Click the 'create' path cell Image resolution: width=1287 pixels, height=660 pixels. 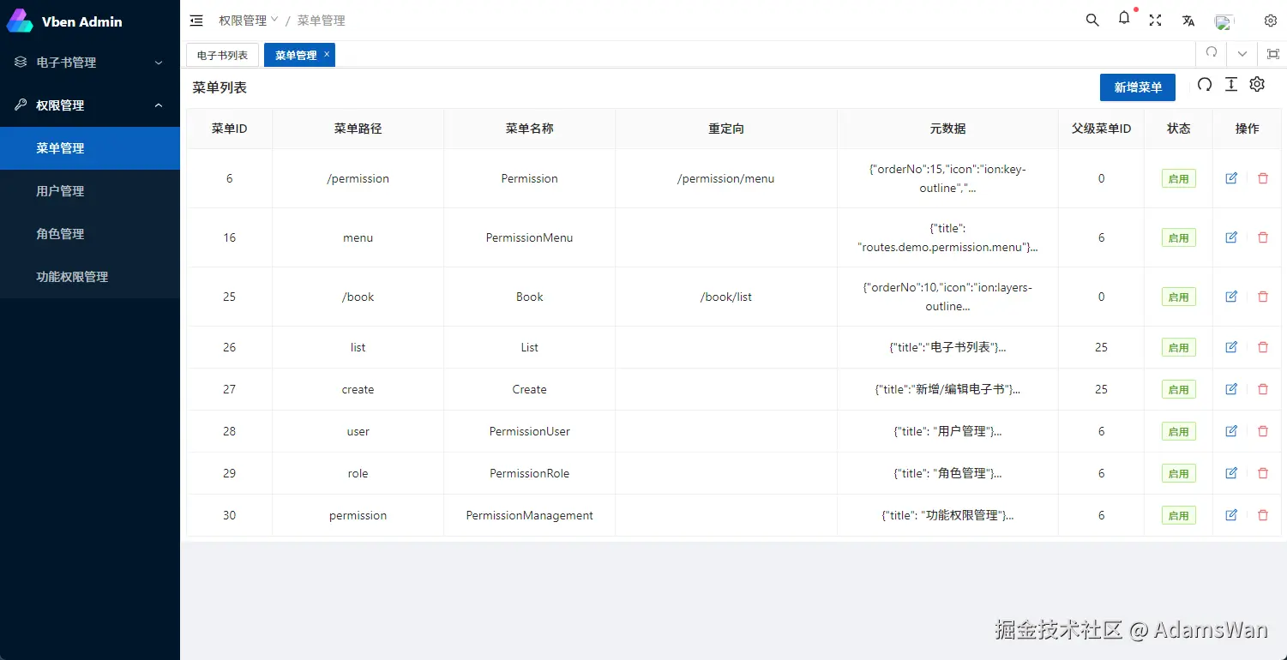(358, 389)
